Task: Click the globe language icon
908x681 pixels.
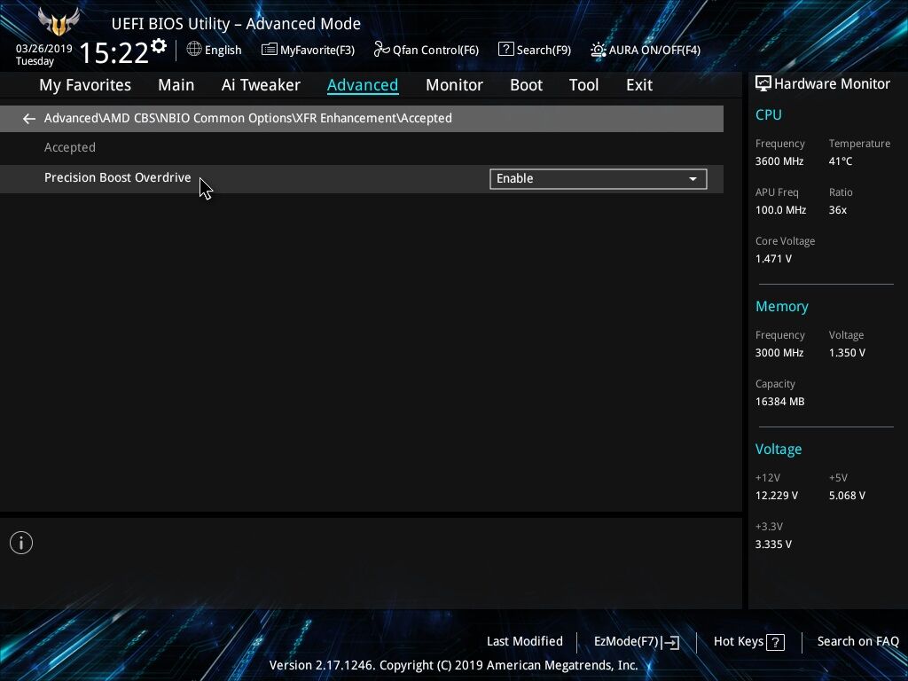Action: [x=194, y=50]
